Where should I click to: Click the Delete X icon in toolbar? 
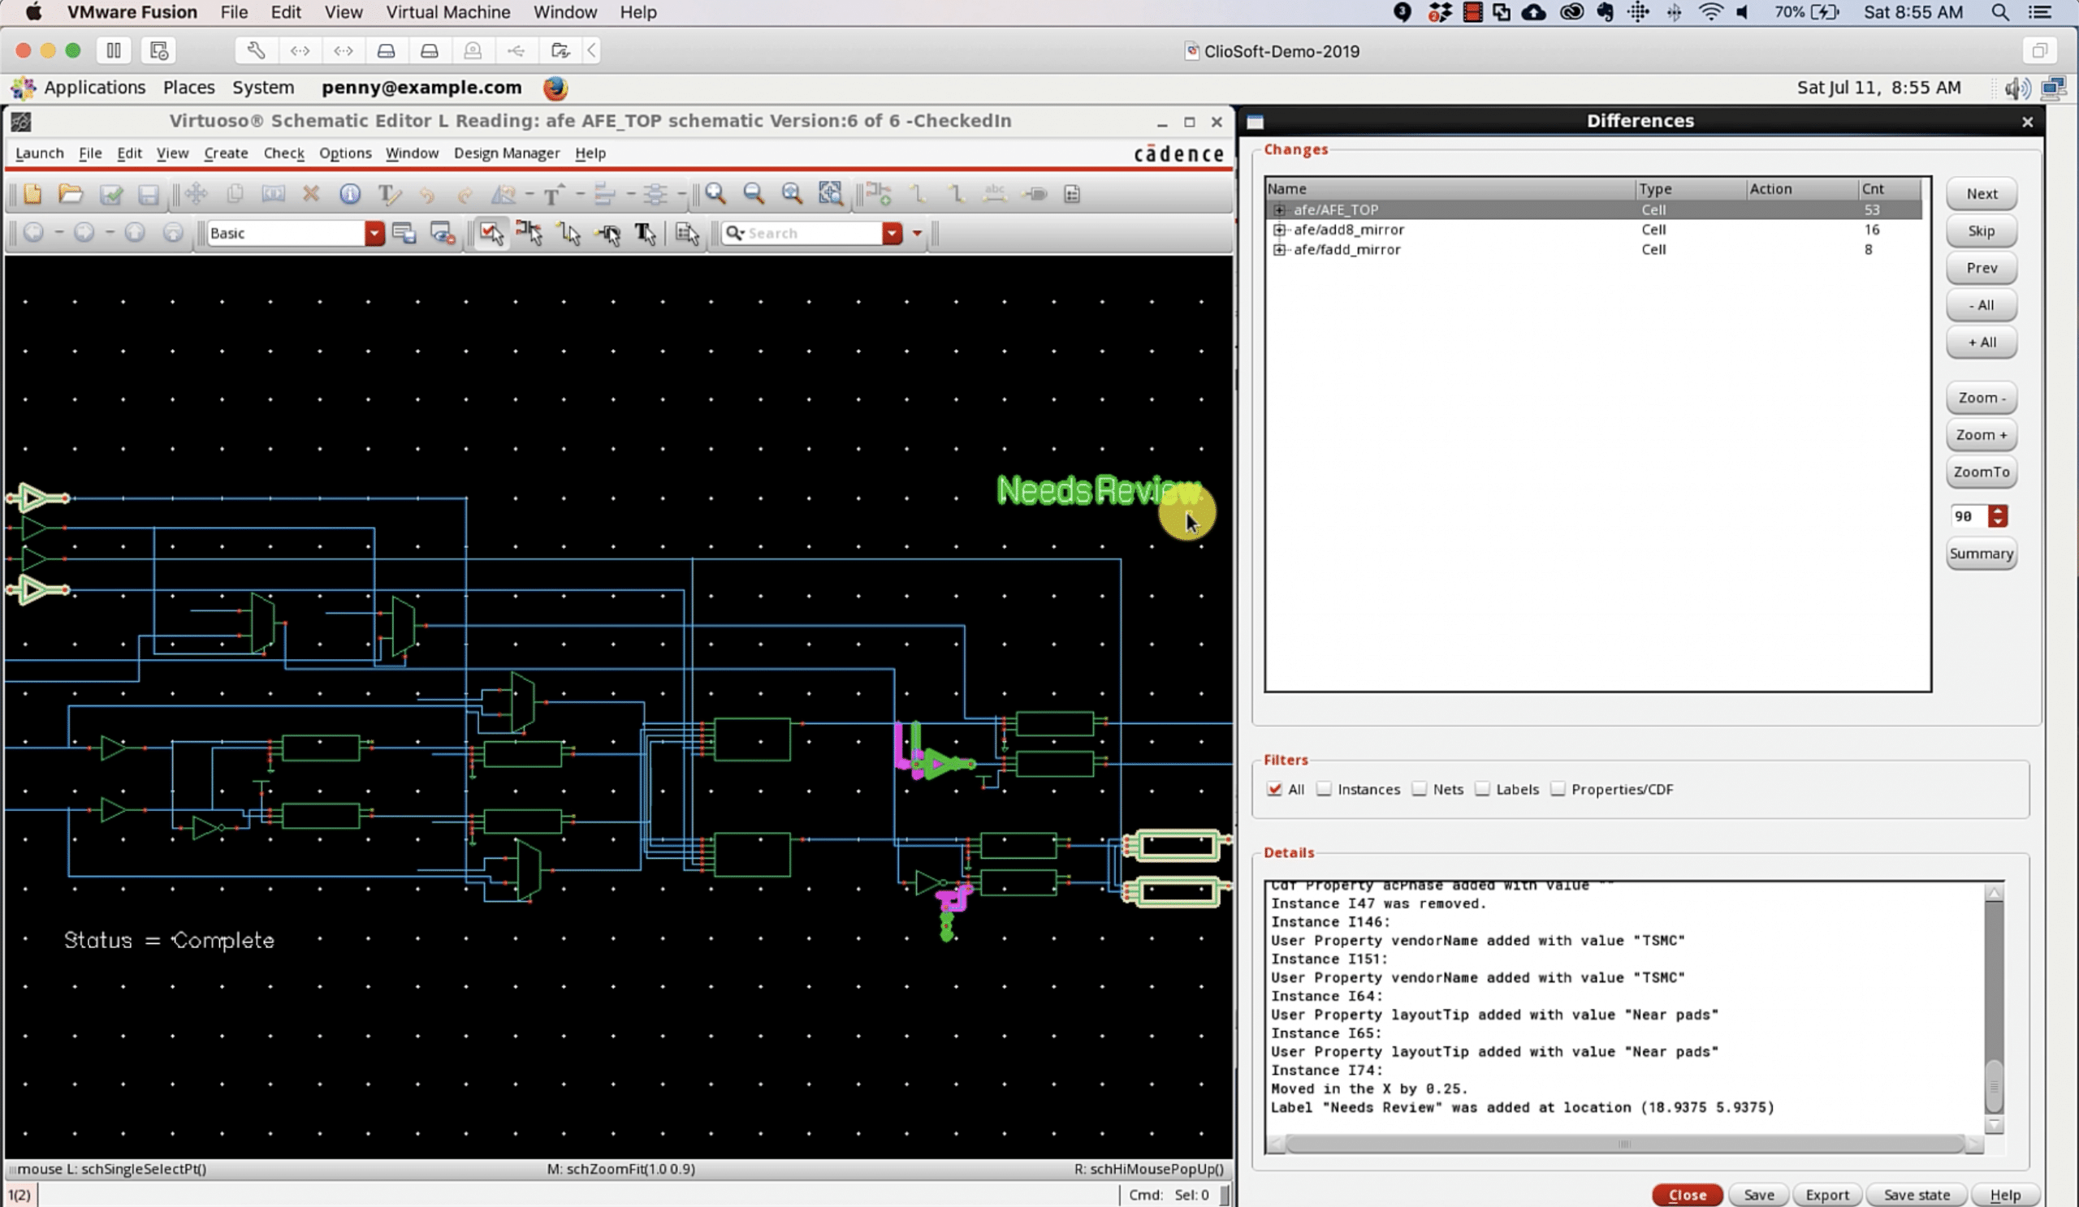pos(310,194)
